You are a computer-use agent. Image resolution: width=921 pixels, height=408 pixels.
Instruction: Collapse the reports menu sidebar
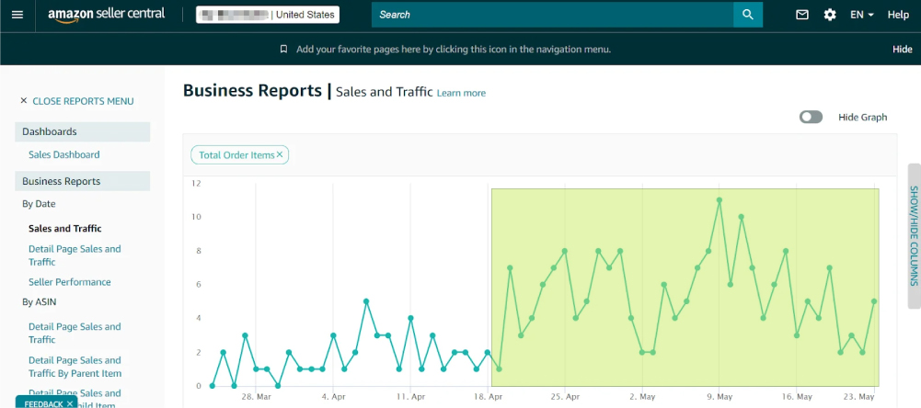76,101
